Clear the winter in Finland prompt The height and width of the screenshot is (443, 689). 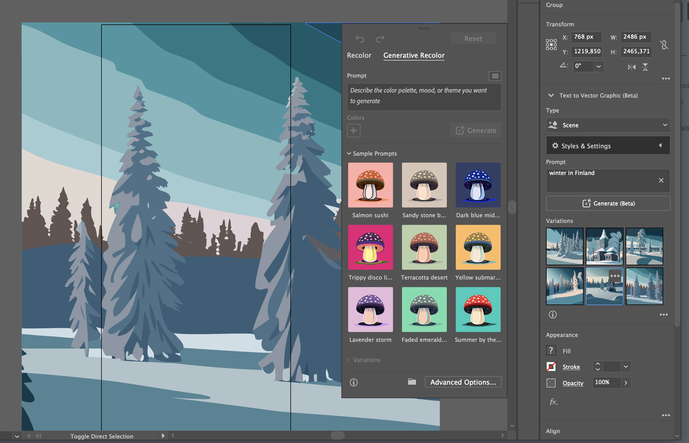(661, 180)
